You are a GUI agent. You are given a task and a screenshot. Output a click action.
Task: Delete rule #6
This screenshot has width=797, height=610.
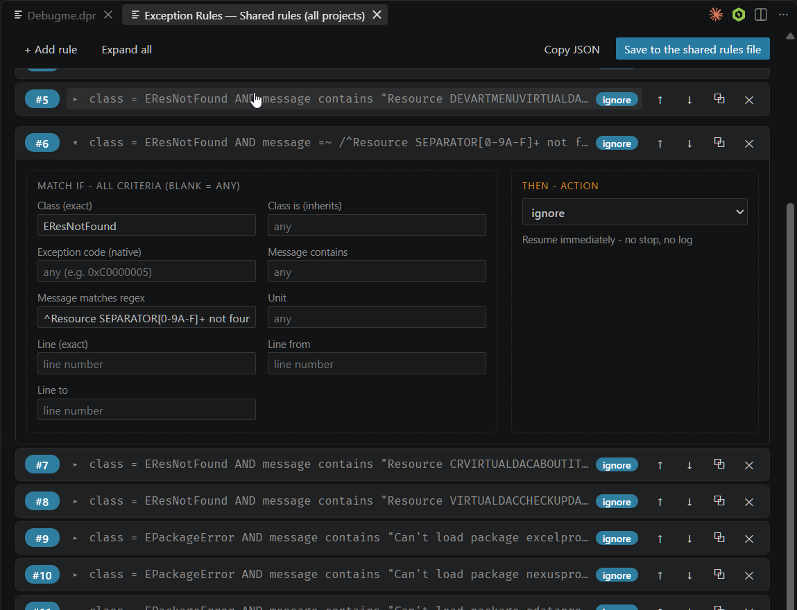coord(748,143)
